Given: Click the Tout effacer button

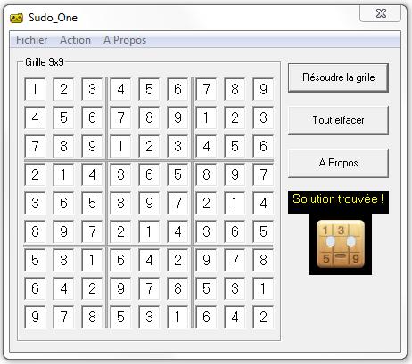Looking at the screenshot, I should pos(338,120).
